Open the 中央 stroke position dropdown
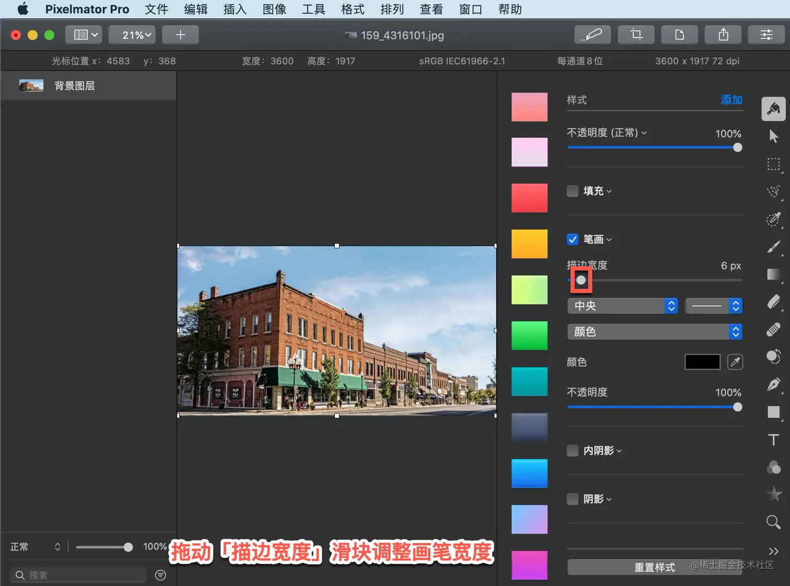Viewport: 790px width, 586px height. tap(622, 306)
